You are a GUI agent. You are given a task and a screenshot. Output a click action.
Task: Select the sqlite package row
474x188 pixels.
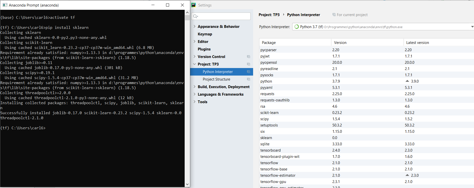(x=367, y=144)
